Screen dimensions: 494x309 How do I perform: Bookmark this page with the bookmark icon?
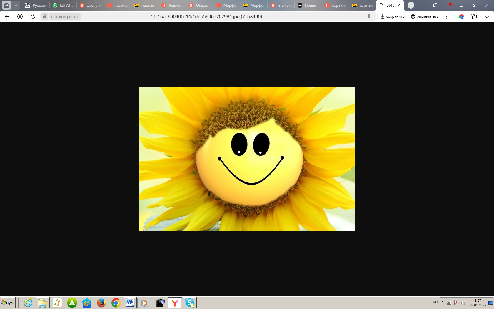(369, 16)
